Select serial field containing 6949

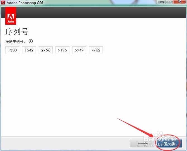point(79,50)
